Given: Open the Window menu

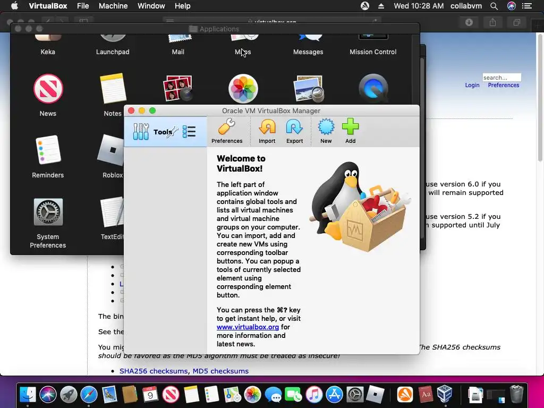Looking at the screenshot, I should pyautogui.click(x=151, y=6).
